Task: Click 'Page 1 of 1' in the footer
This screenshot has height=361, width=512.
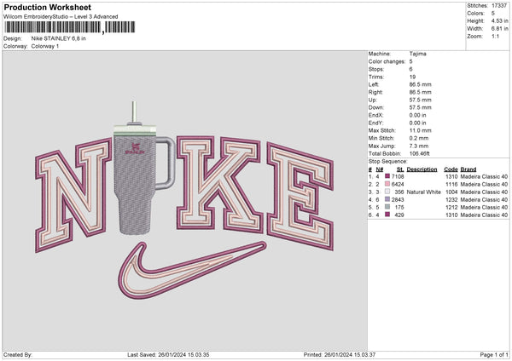Action: (494, 355)
